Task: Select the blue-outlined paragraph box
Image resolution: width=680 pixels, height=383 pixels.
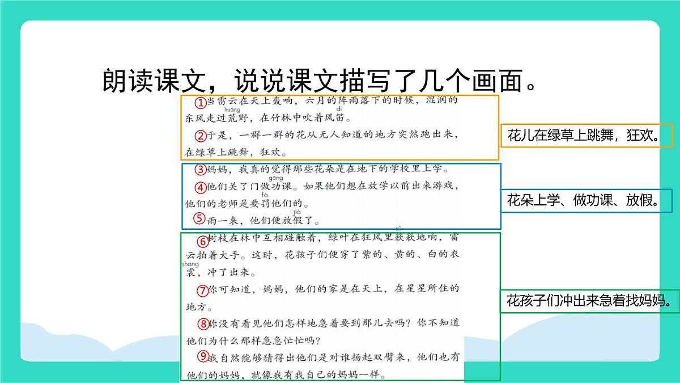Action: [340, 197]
